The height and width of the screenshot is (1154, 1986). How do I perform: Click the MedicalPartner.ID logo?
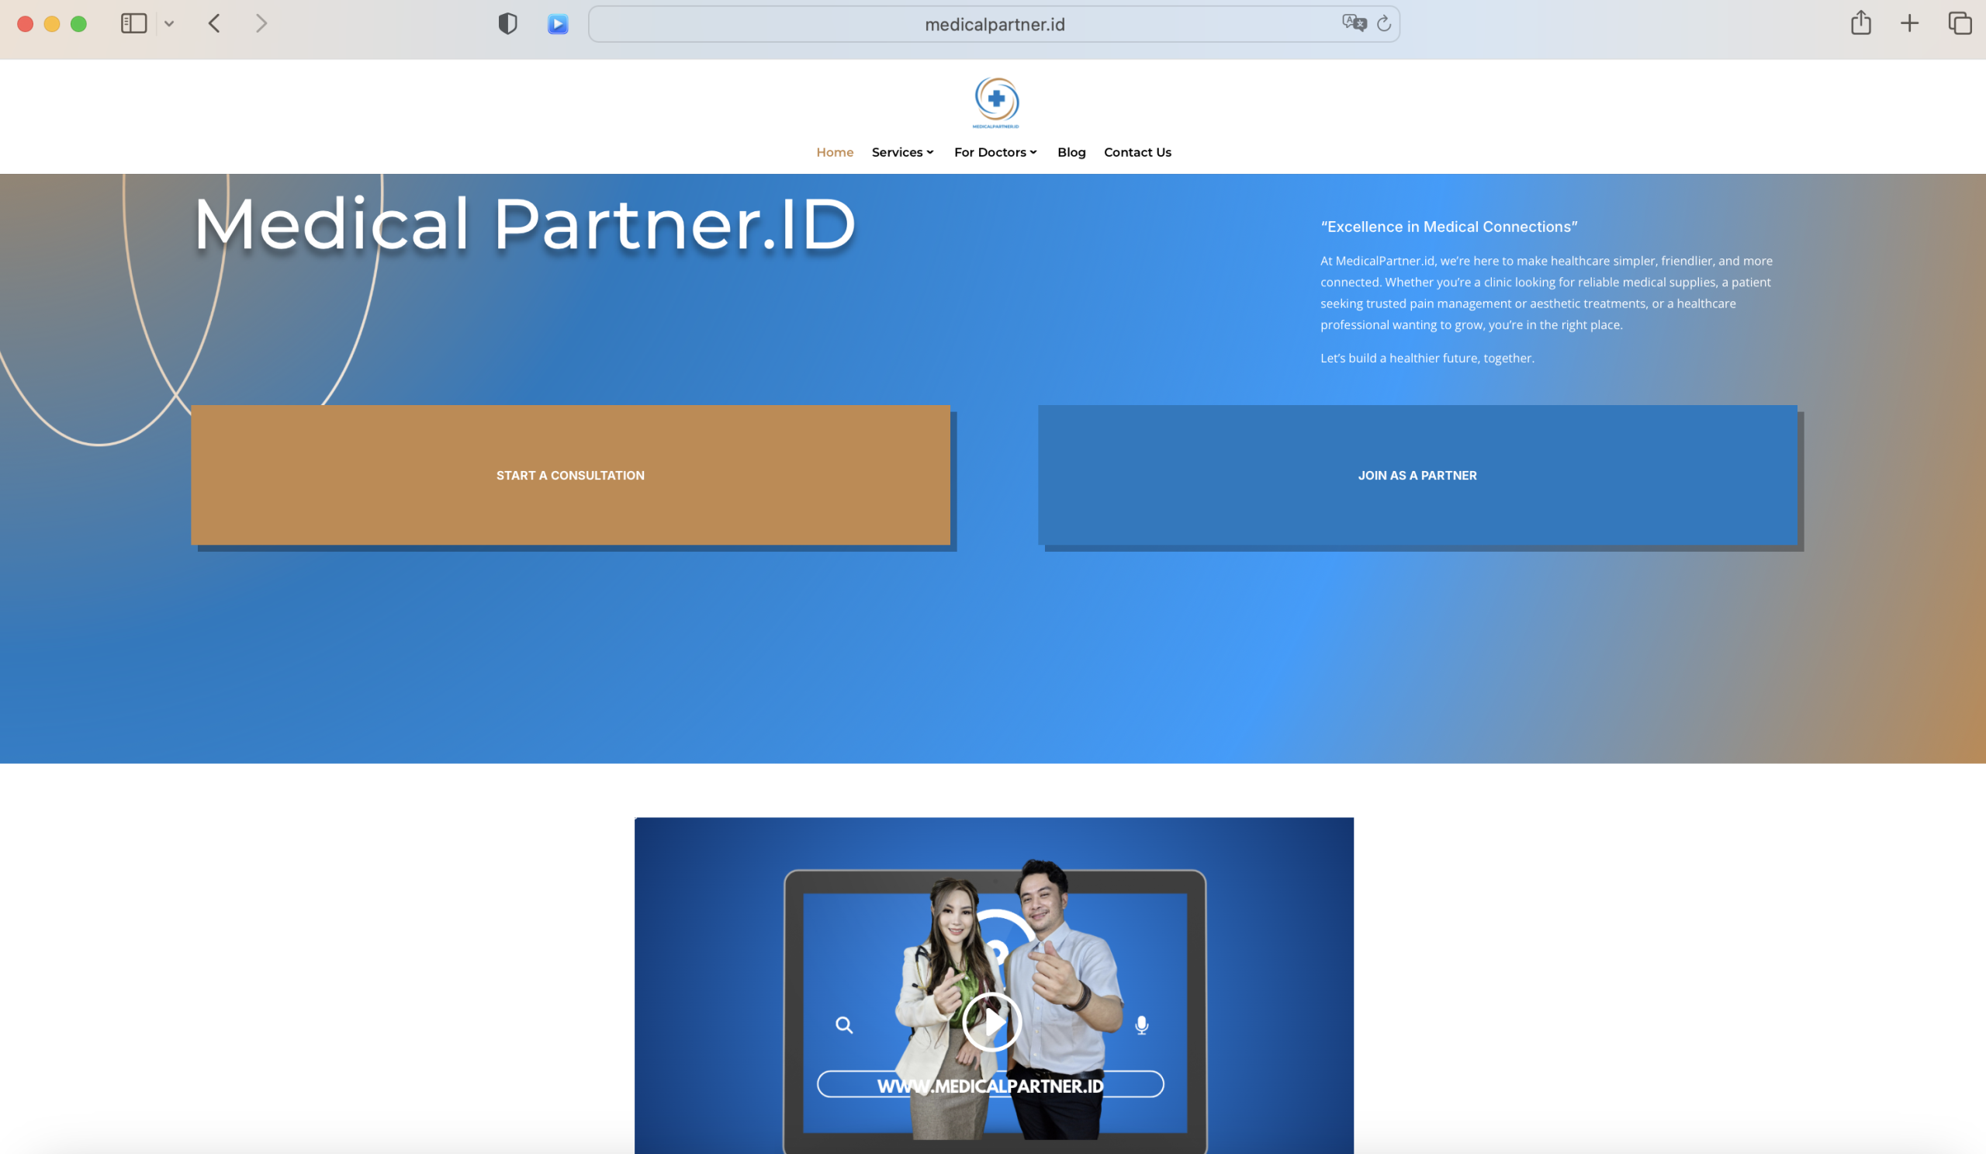[x=996, y=102]
